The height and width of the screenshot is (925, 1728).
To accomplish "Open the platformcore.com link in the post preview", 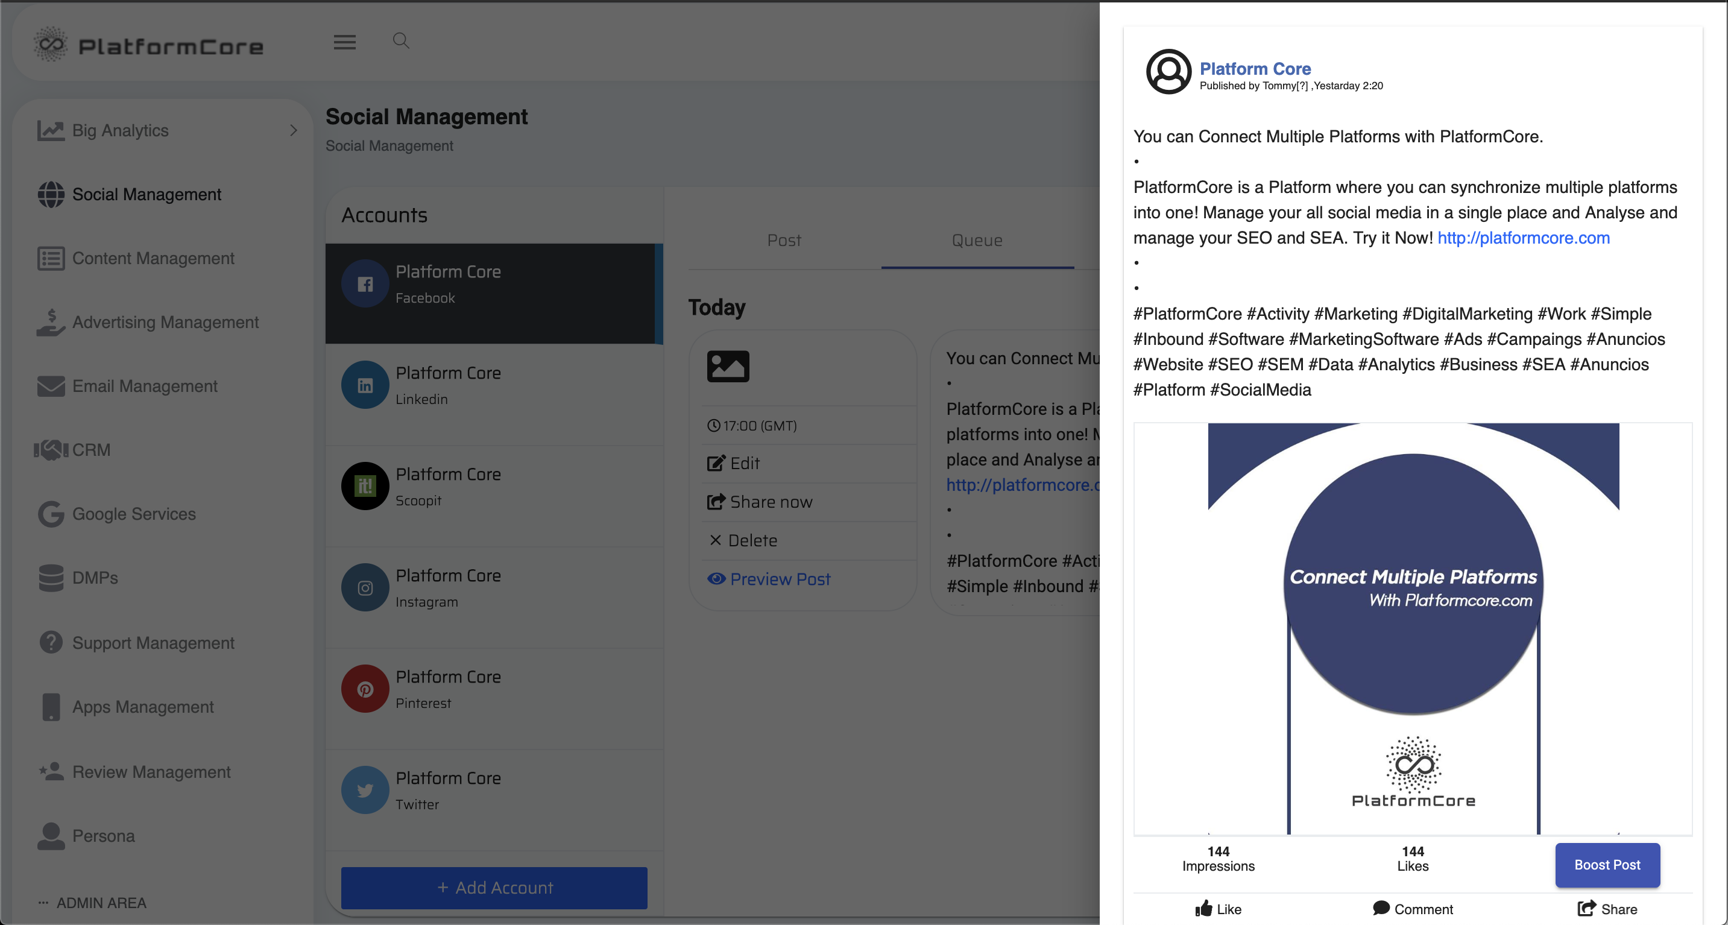I will tap(1523, 238).
